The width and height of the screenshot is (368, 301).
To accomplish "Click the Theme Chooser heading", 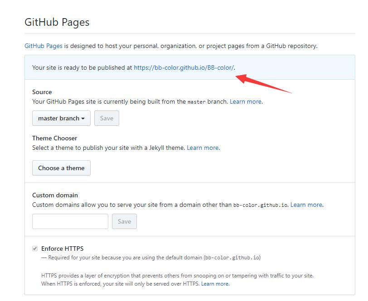I will 55,138.
